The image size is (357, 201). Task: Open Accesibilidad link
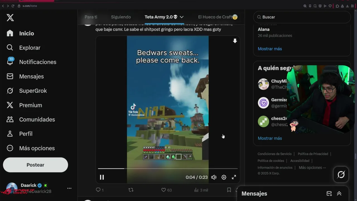[300, 161]
